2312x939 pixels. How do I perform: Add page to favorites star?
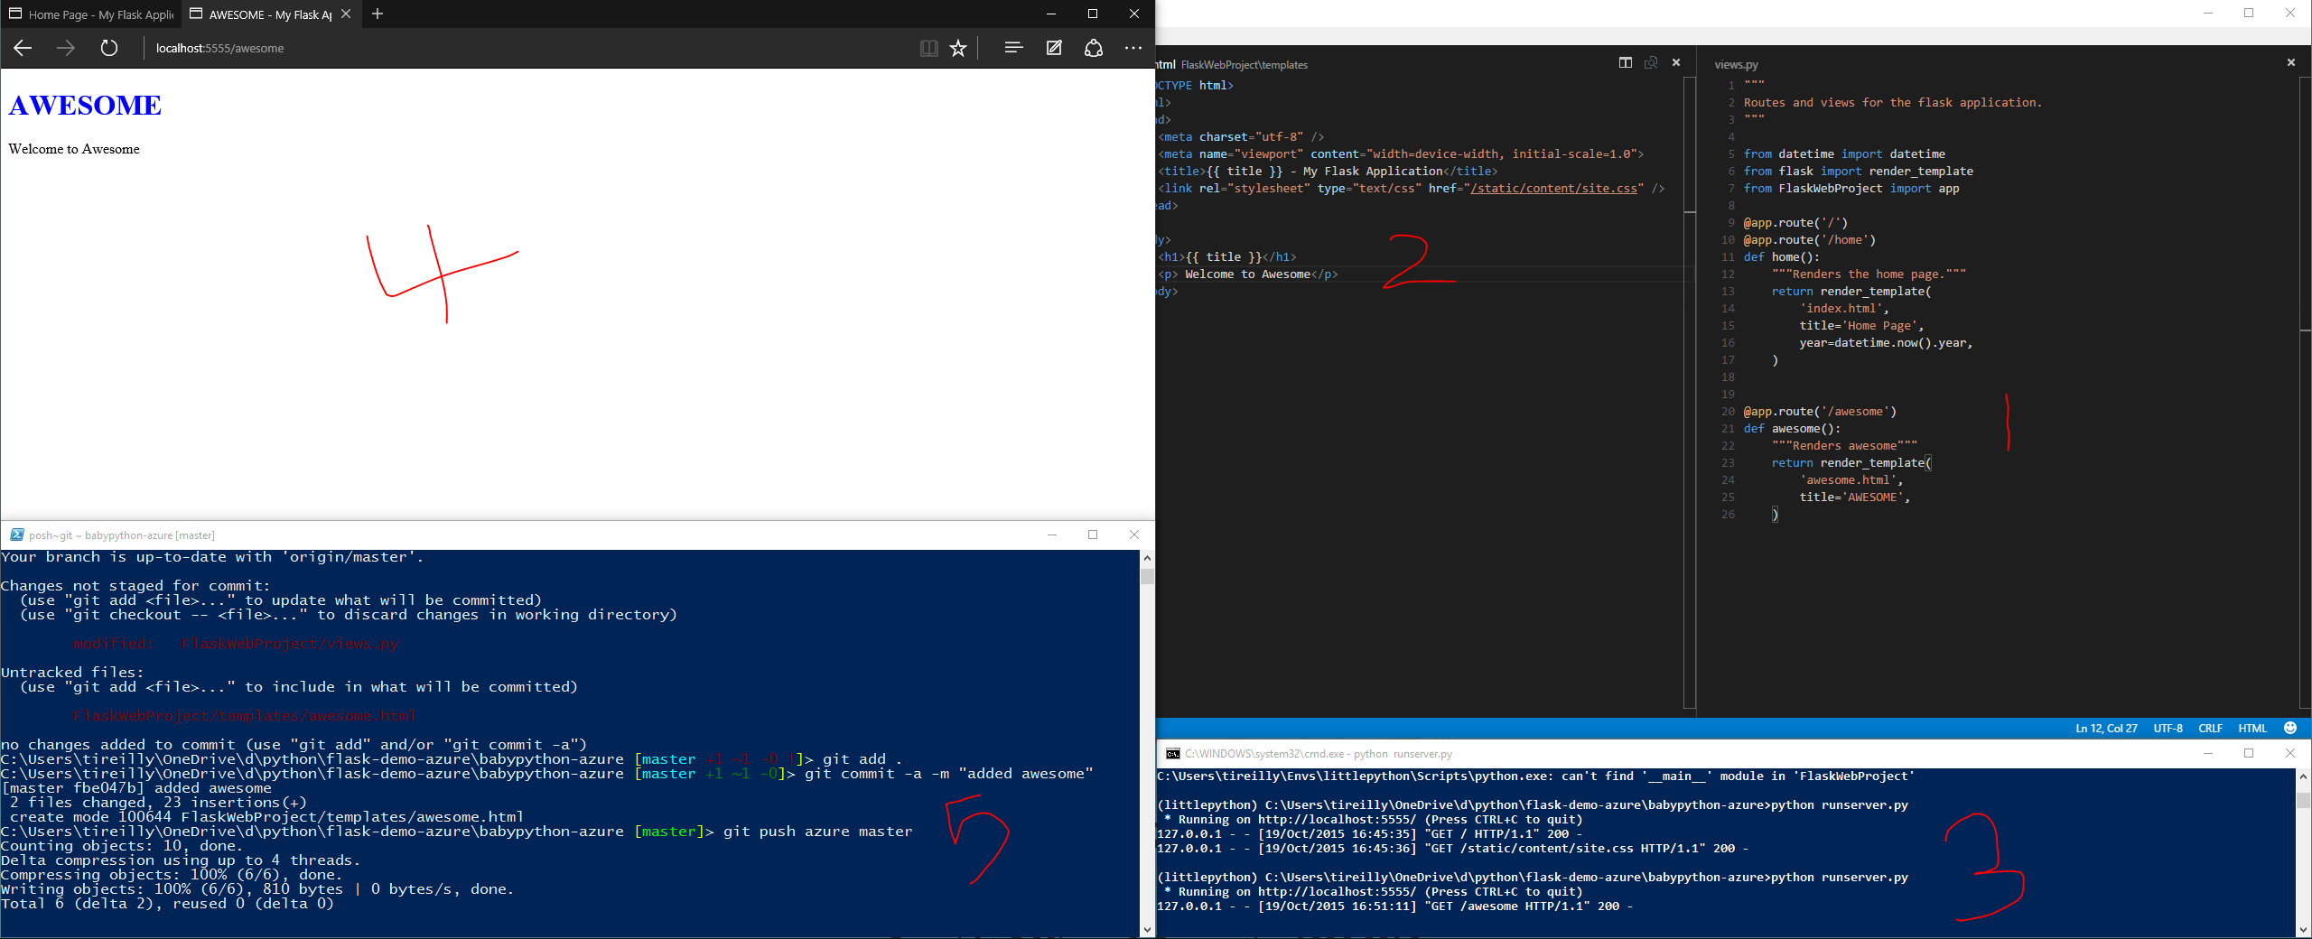click(x=958, y=48)
